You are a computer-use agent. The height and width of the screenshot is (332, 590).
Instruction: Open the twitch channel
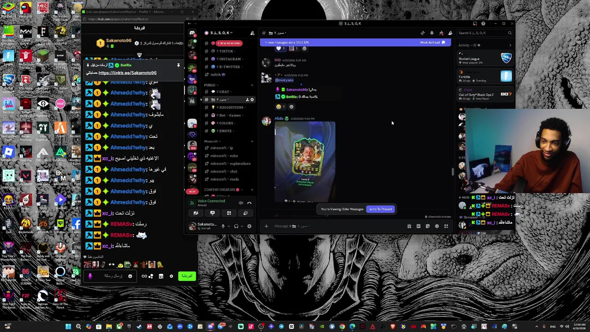coord(229,75)
